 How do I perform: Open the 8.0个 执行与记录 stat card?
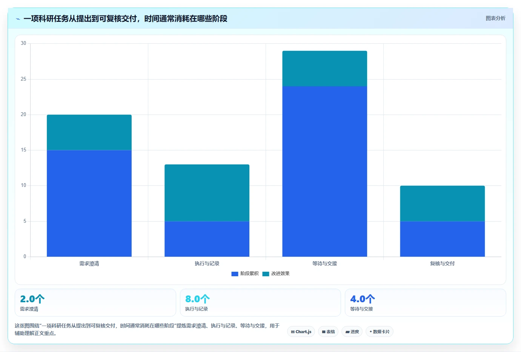(x=260, y=303)
